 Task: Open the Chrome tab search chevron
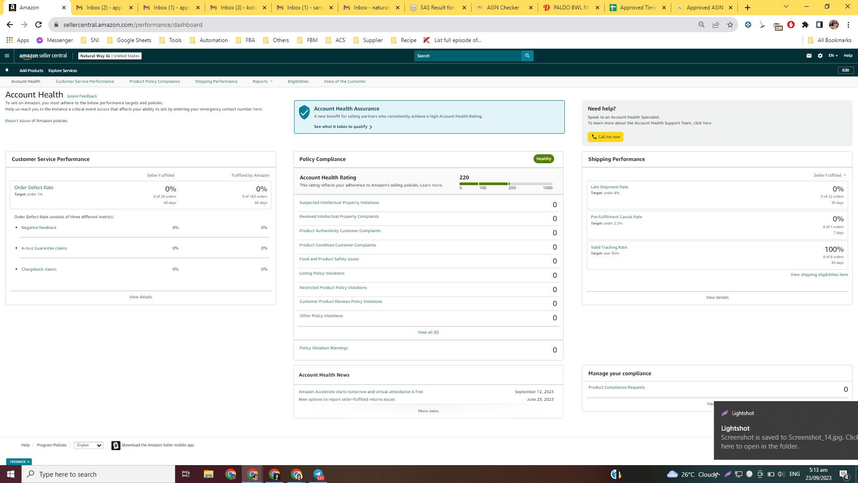click(x=786, y=7)
